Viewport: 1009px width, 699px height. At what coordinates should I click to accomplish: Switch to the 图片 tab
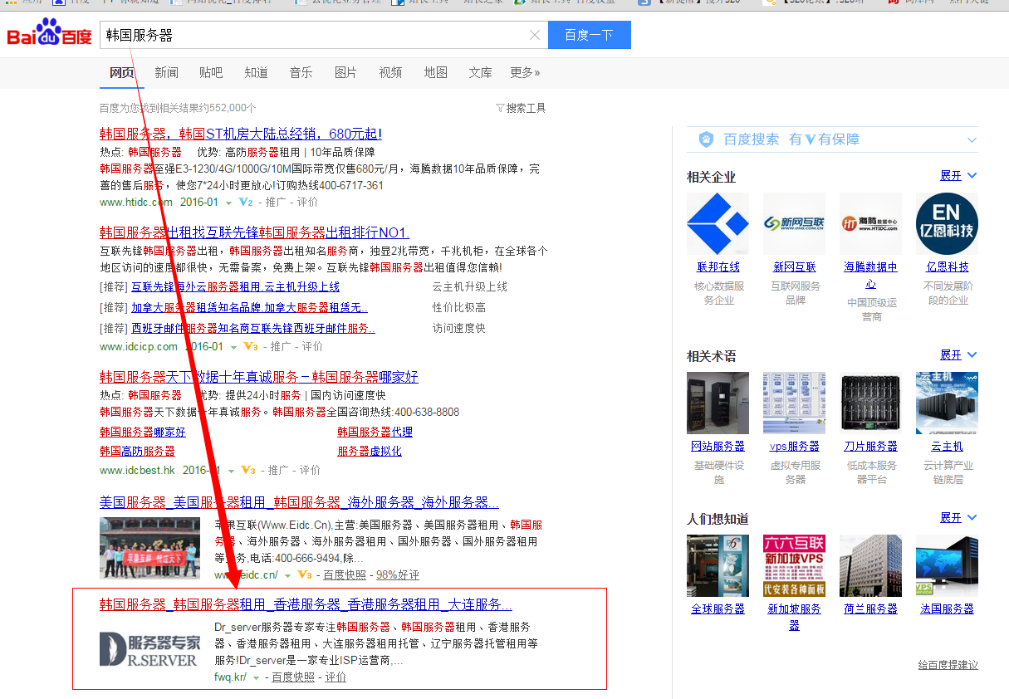point(345,73)
